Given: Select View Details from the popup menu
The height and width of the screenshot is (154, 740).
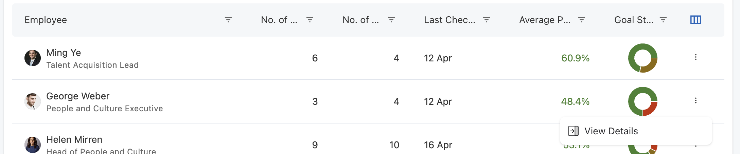Looking at the screenshot, I should pos(611,131).
